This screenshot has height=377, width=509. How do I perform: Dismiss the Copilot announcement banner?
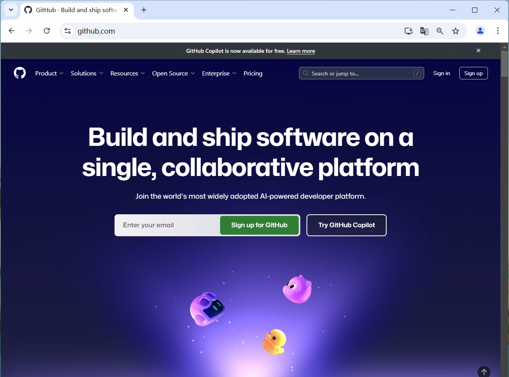point(479,50)
